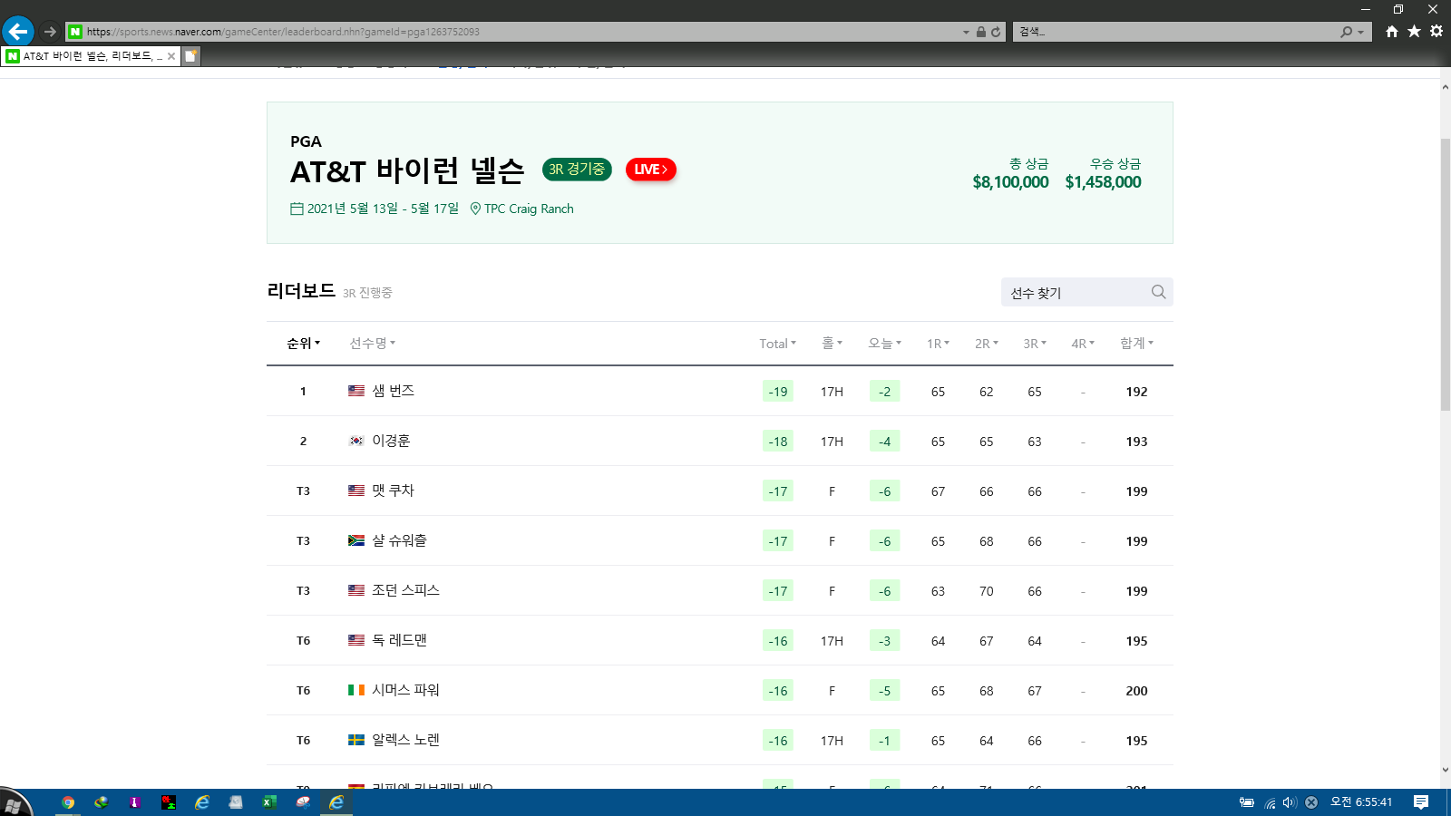
Task: Click the 192 total strokes for 샘 번즈
Action: [1137, 392]
